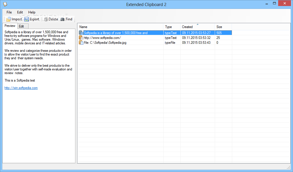Sort the list by Name column
Screen dimensions: 293x172
120,27
